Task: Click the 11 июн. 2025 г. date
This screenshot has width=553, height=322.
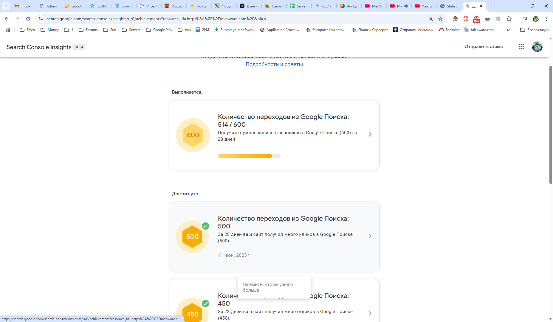Action: pos(234,255)
